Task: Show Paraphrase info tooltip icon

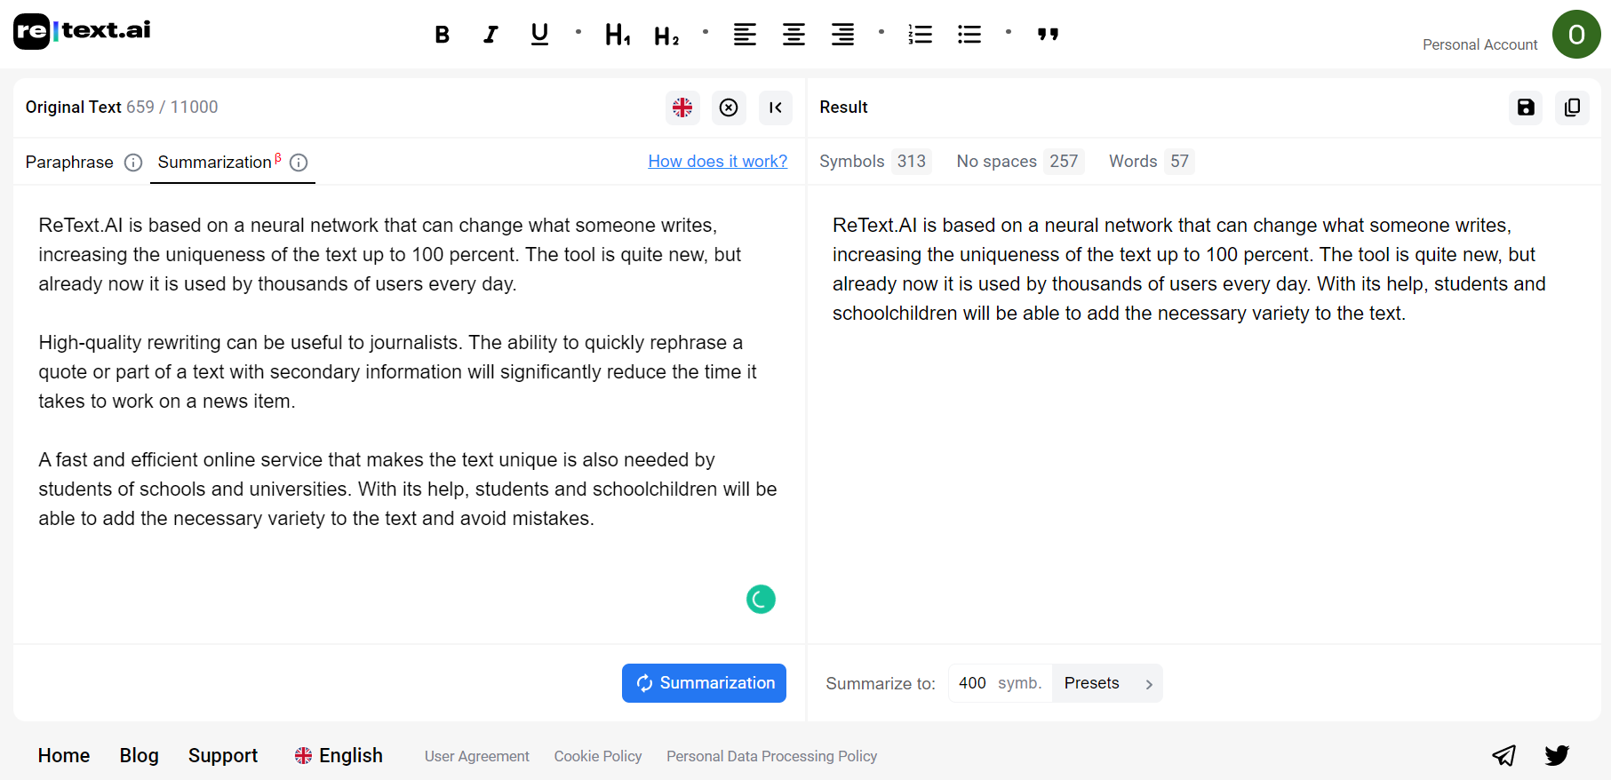Action: pyautogui.click(x=133, y=163)
